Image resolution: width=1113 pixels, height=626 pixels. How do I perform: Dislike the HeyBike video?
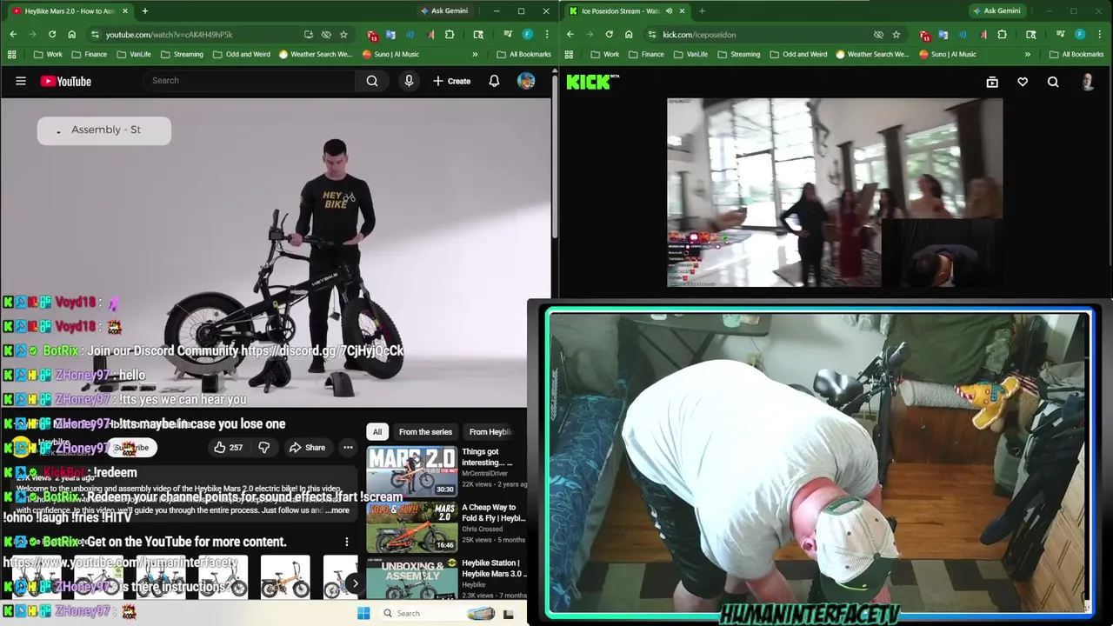[264, 448]
